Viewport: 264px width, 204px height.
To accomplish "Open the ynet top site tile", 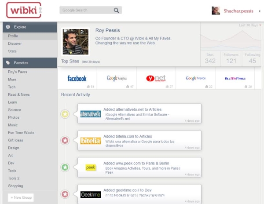I will (x=156, y=78).
